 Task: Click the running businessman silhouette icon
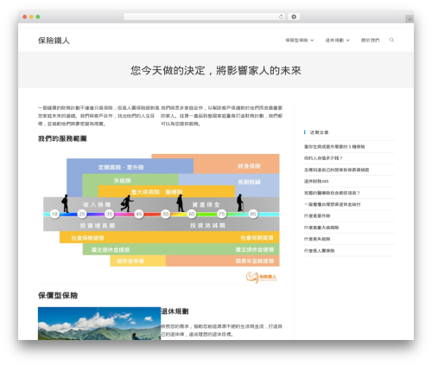[127, 203]
